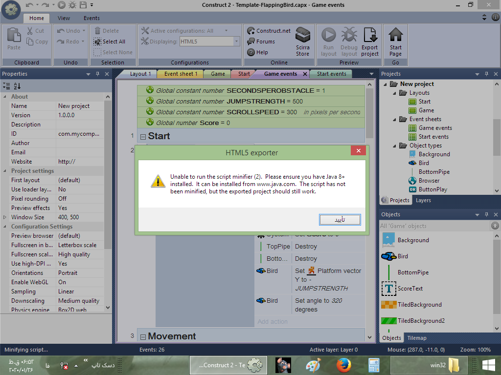Confirm the HTML5 exporter dialog button
Screen dimensions: 501x375
tap(340, 220)
